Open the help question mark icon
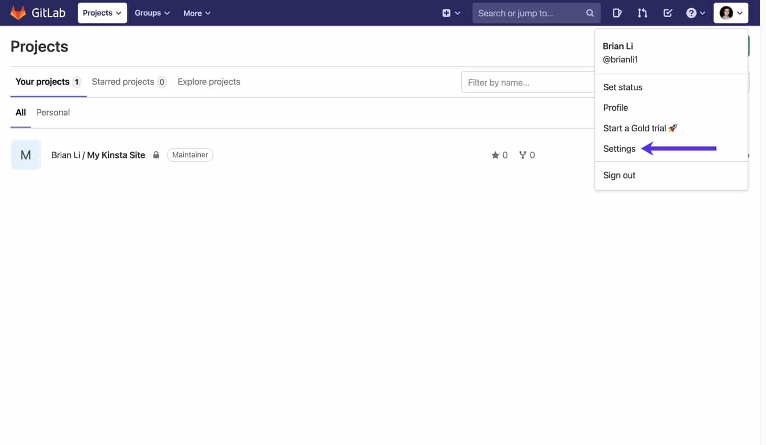Image resolution: width=766 pixels, height=445 pixels. click(692, 13)
